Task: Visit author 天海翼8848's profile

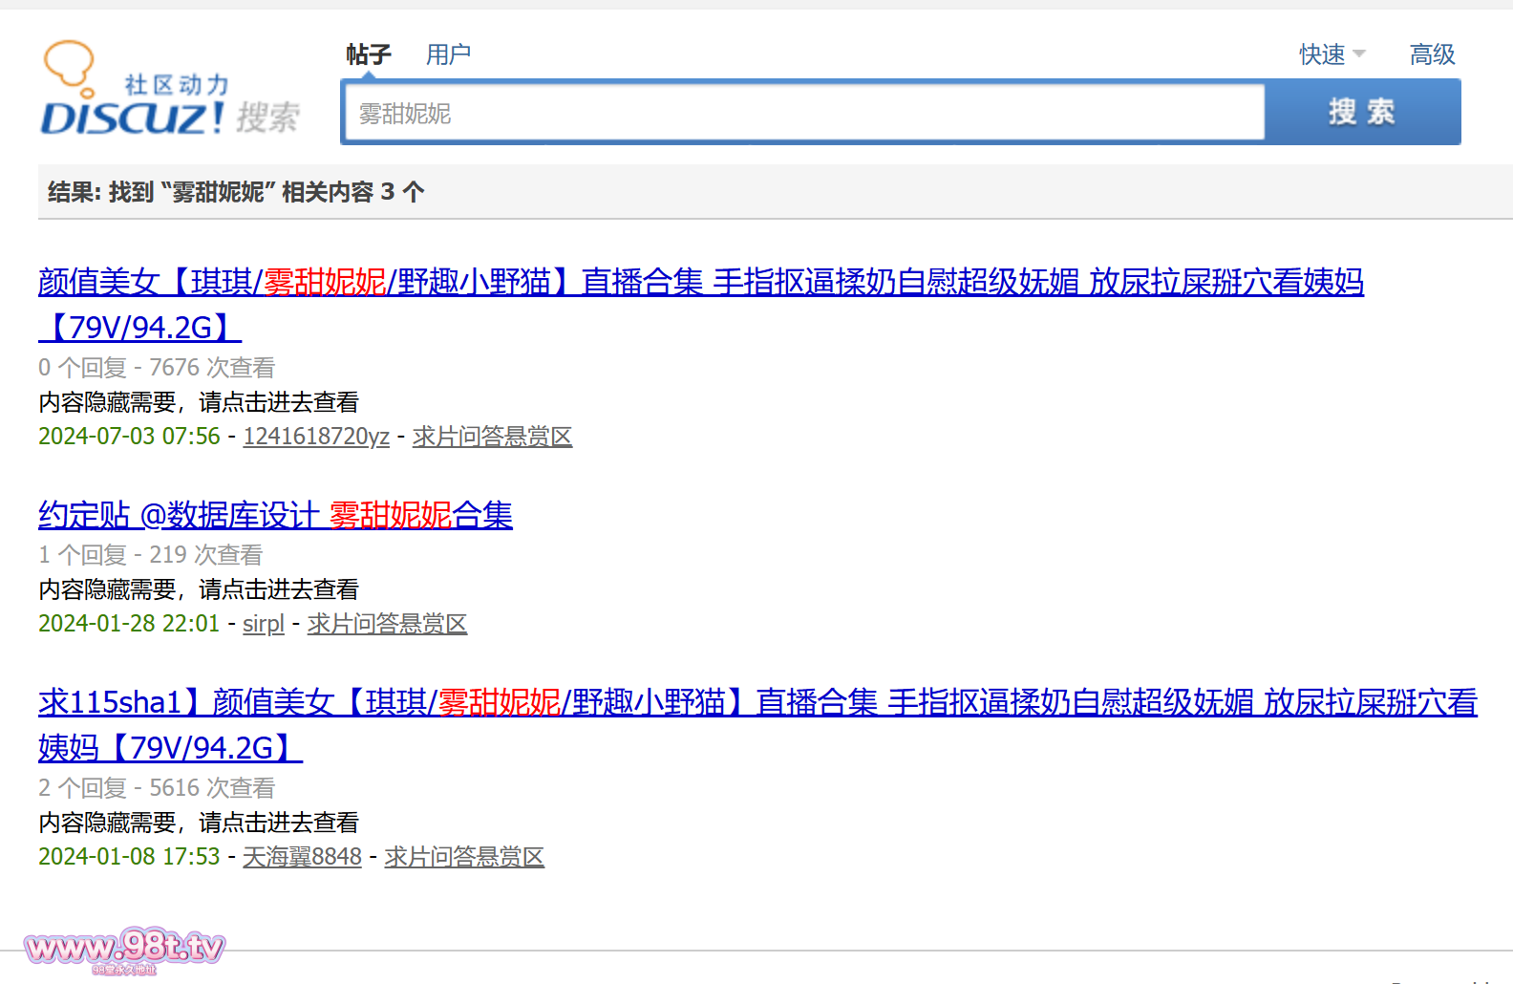Action: (x=302, y=857)
